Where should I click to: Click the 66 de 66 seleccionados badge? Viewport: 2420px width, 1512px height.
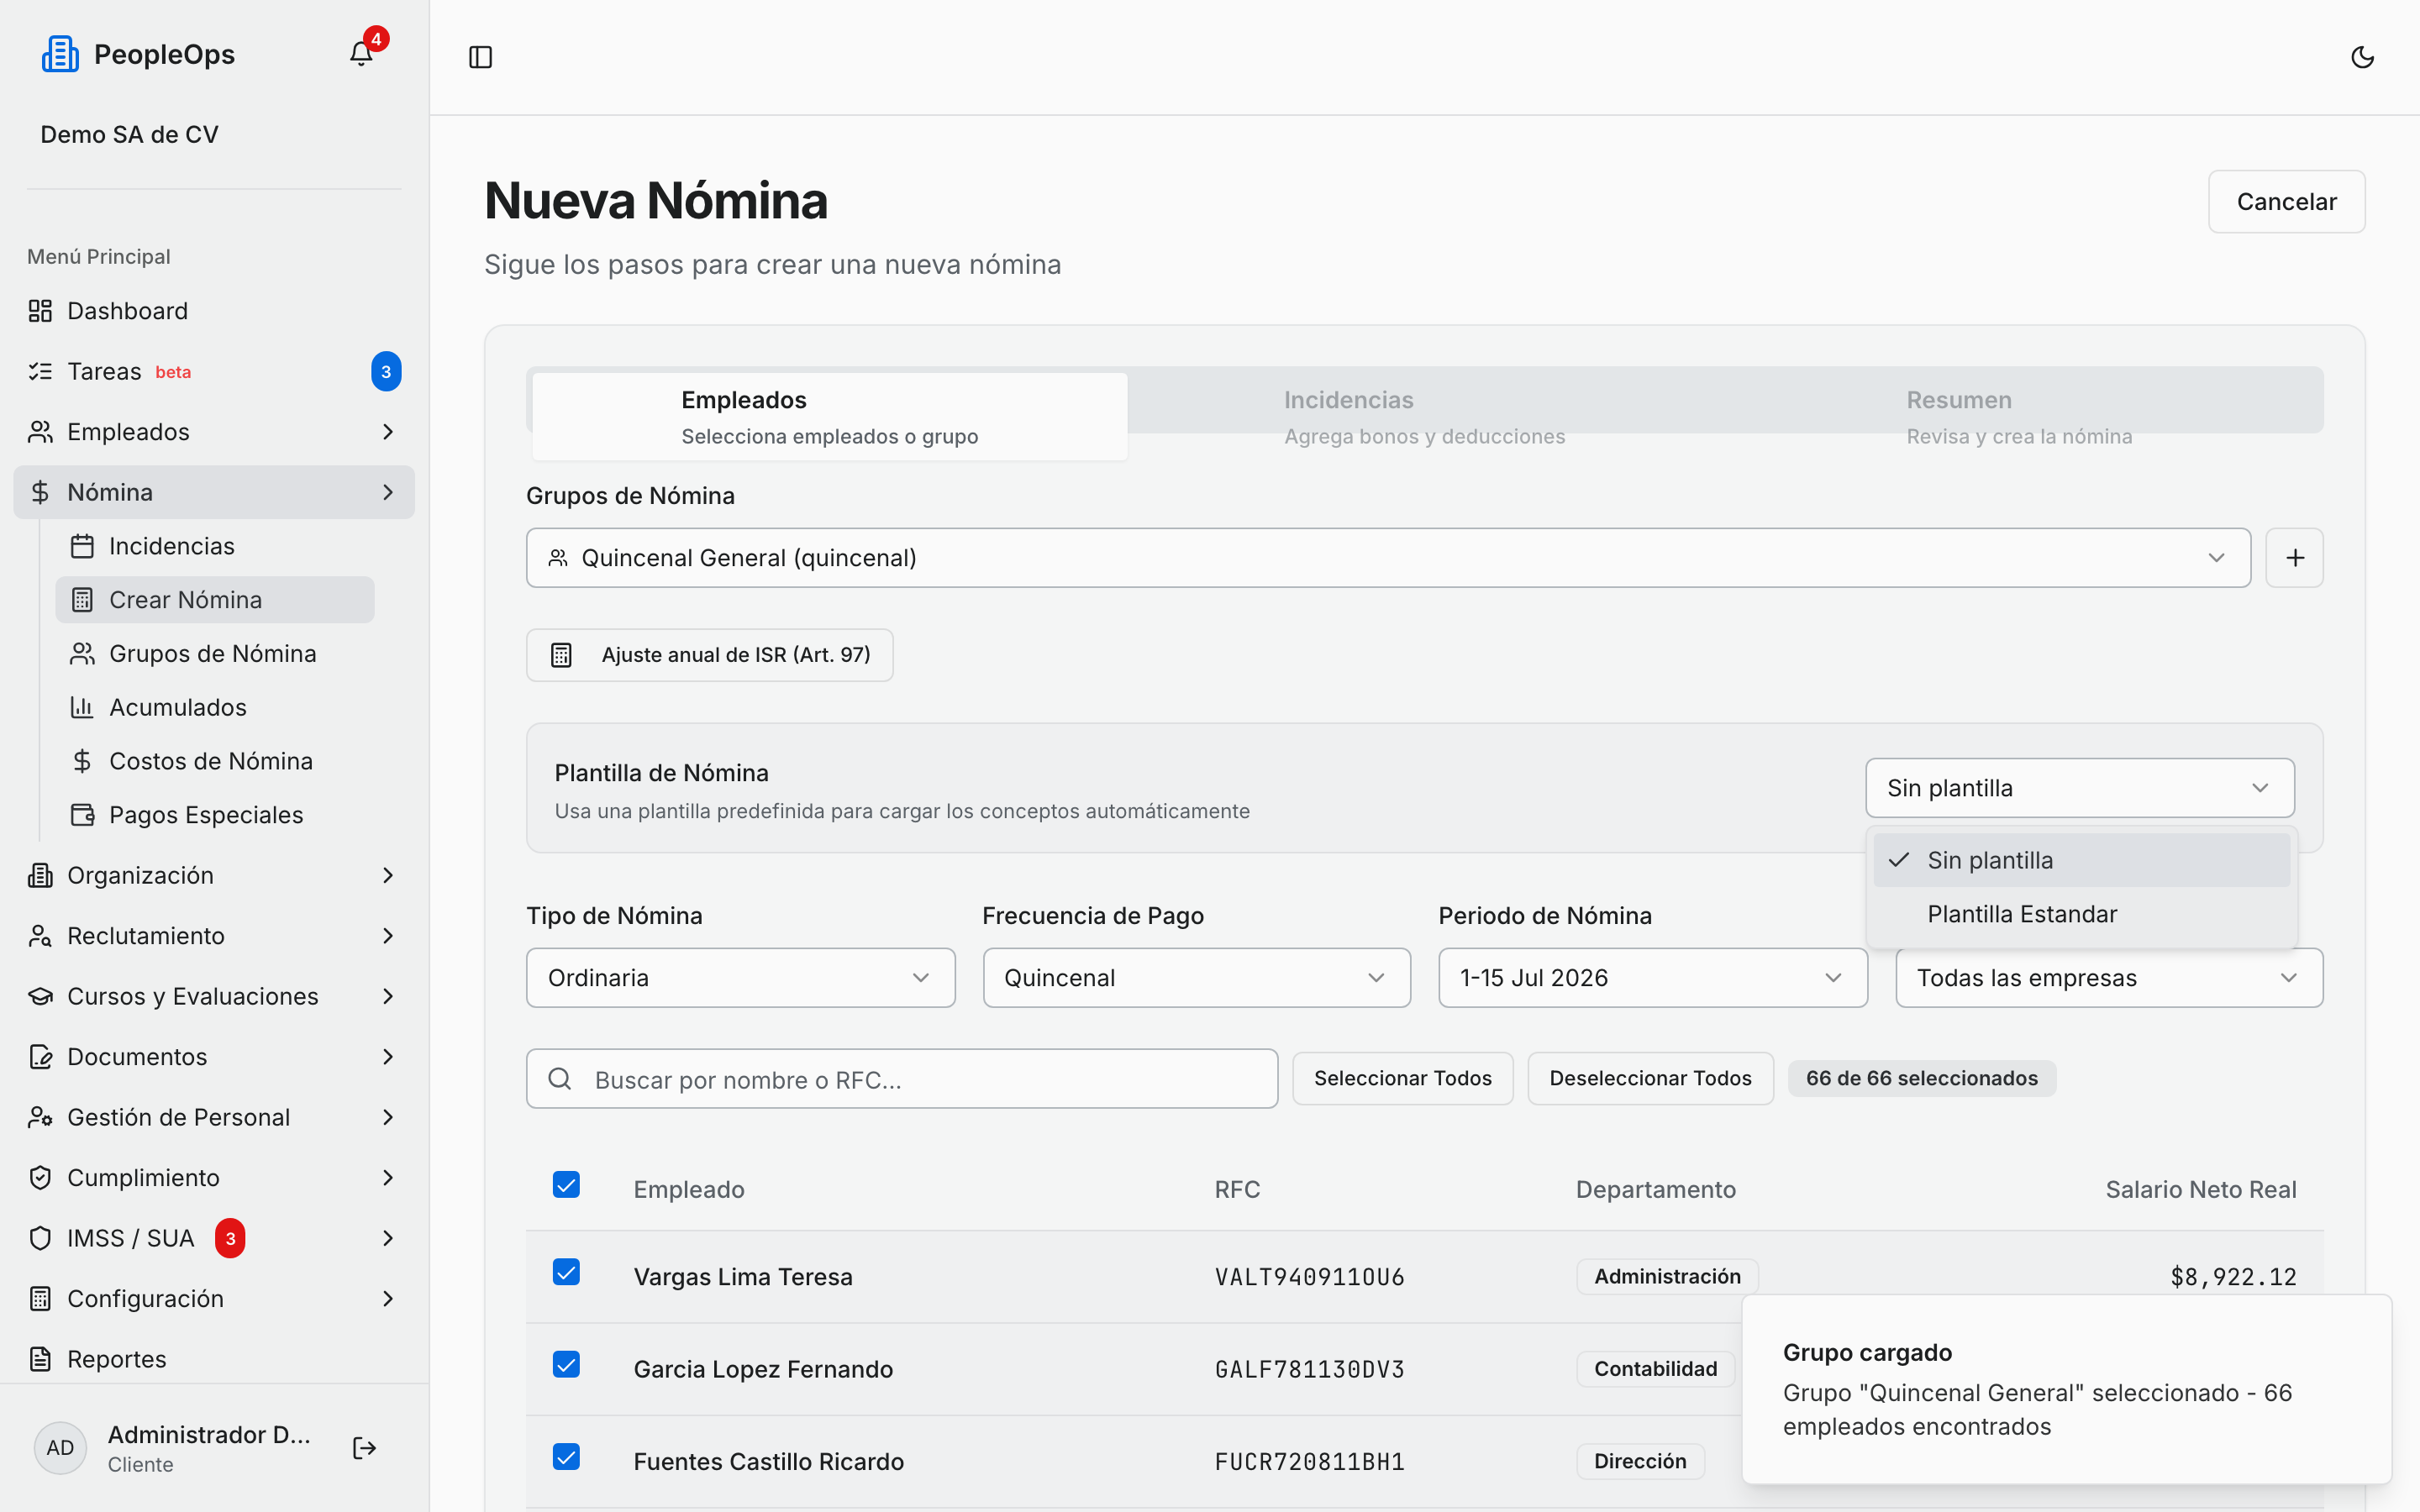click(1921, 1078)
